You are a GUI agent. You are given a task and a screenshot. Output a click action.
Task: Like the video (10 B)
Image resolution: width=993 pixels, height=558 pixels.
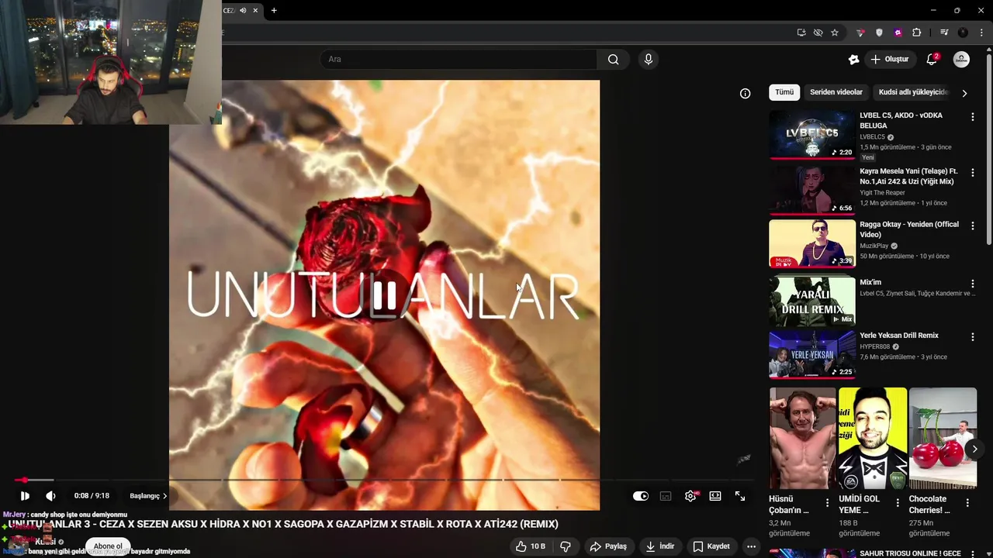click(x=531, y=546)
